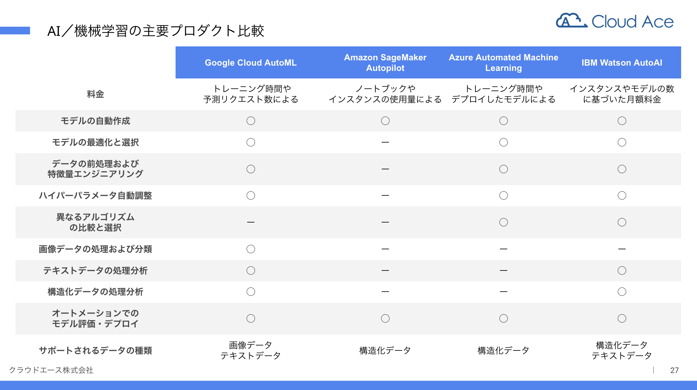
Task: Click Google AutoML circle in 画像データの処理および分類 row
Action: pyautogui.click(x=251, y=249)
